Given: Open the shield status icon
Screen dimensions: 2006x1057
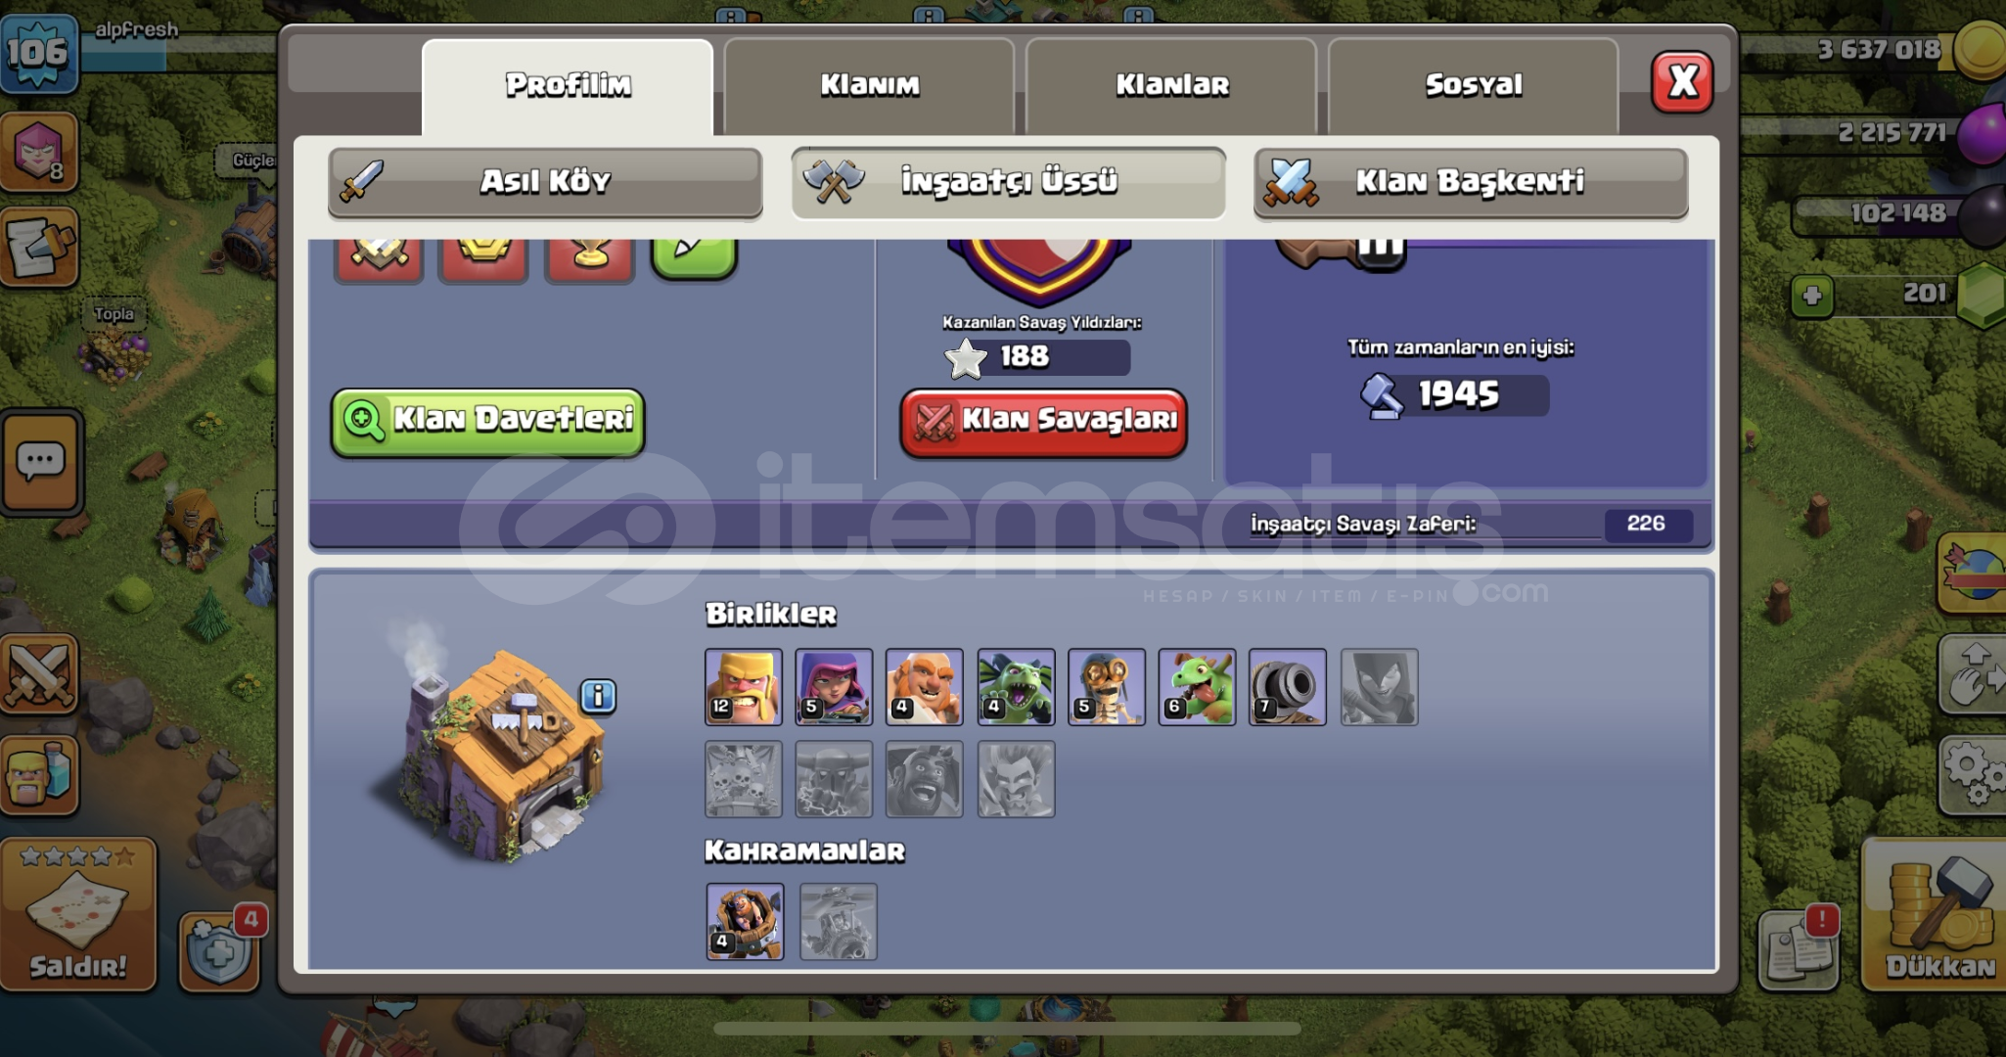Looking at the screenshot, I should point(220,950).
